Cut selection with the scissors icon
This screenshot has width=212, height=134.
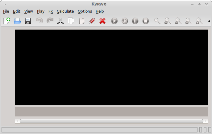click(60, 21)
